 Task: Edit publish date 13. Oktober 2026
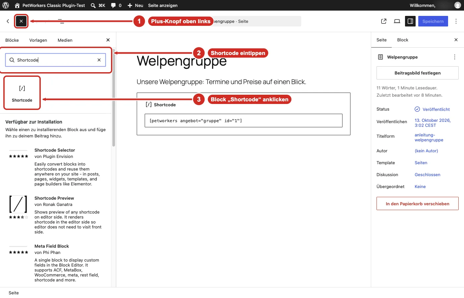point(433,123)
